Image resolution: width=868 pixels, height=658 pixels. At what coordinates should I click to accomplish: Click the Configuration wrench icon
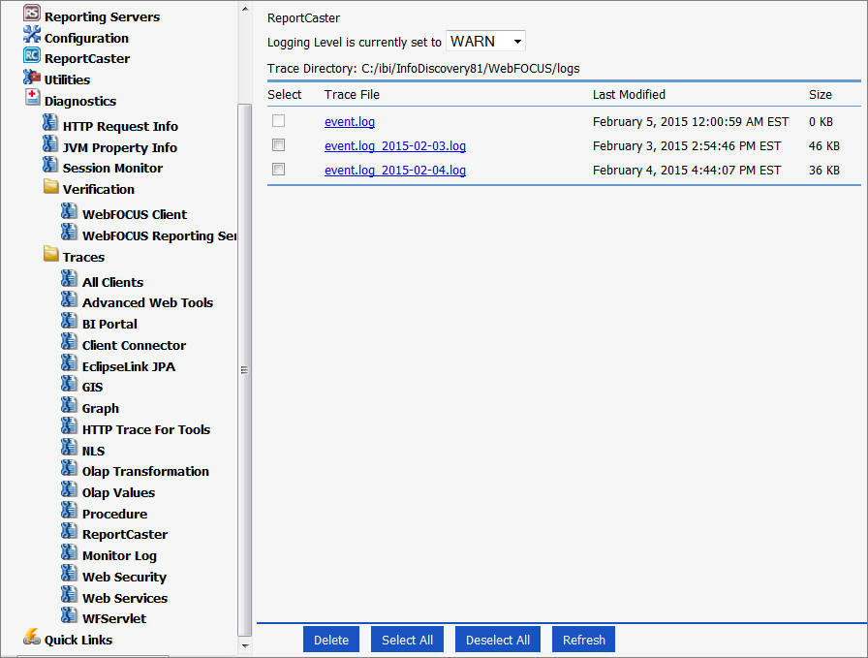(32, 34)
